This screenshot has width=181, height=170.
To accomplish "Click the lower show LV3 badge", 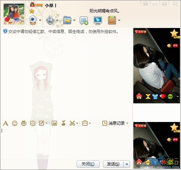I will [x=141, y=126].
